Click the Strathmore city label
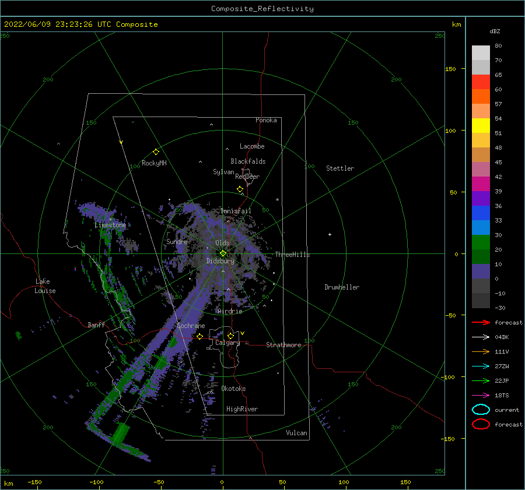 (x=283, y=345)
